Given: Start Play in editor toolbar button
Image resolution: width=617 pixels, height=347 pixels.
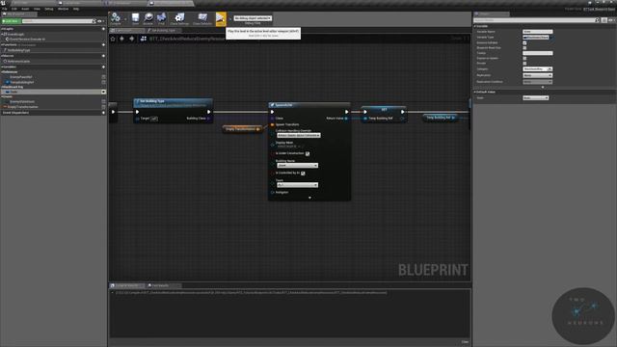Looking at the screenshot, I should (221, 18).
